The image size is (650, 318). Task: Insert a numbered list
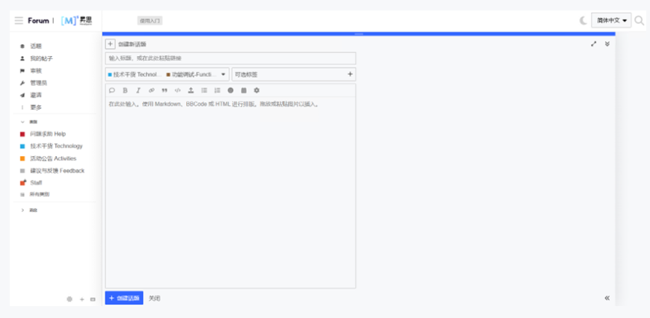[217, 90]
